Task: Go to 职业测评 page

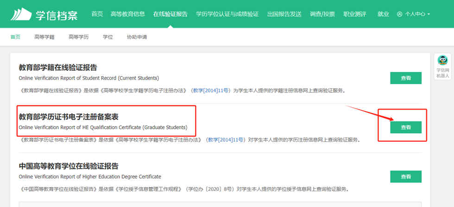Action: 354,14
